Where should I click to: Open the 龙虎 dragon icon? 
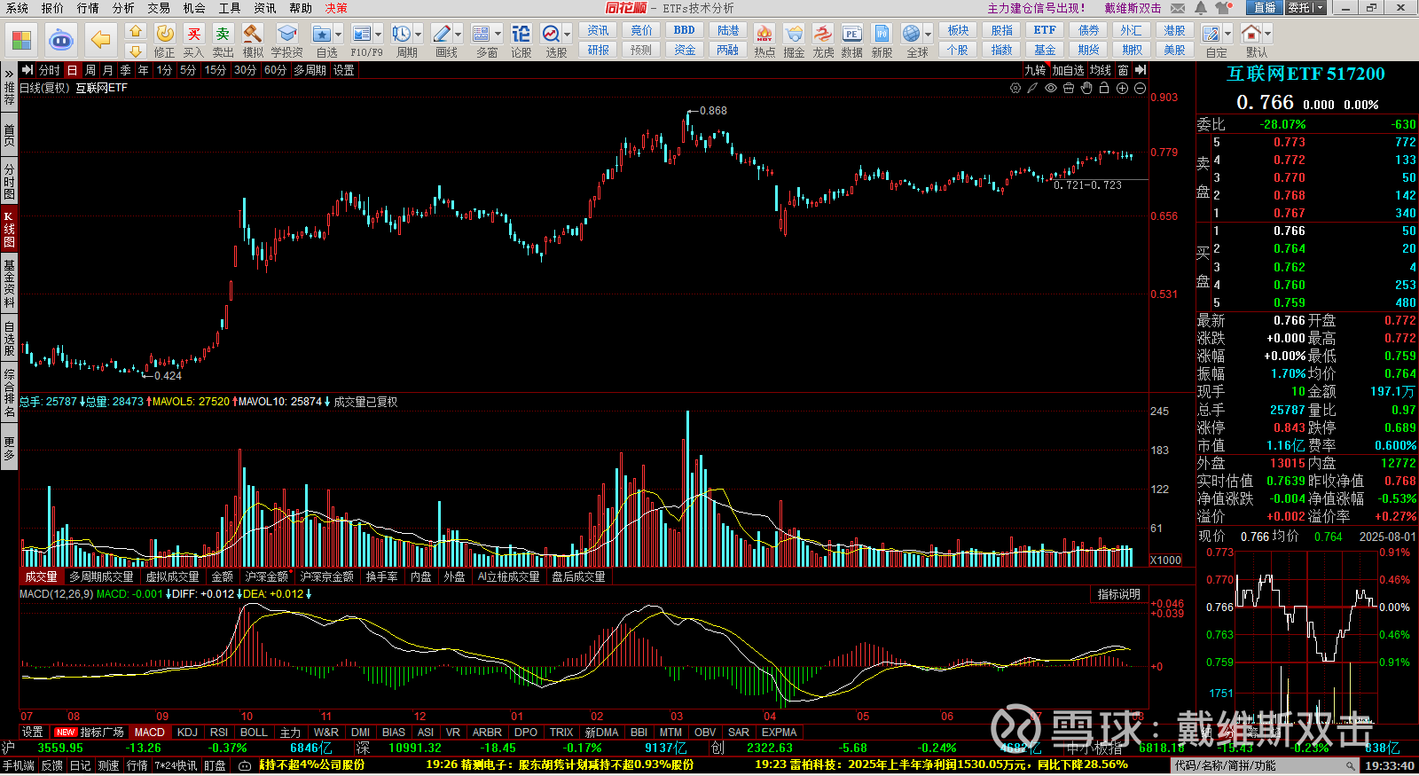[823, 34]
